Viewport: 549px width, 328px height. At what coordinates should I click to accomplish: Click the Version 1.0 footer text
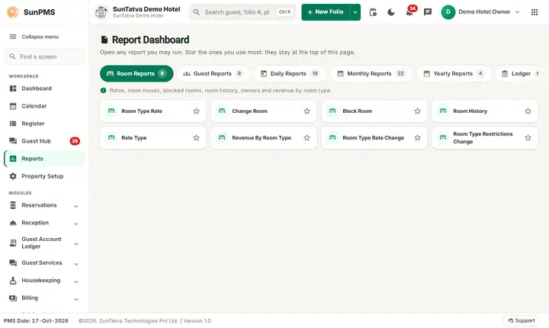(197, 320)
